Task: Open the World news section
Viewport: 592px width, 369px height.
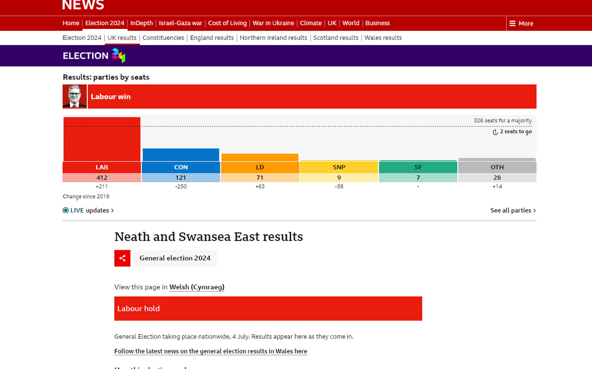Action: 351,23
